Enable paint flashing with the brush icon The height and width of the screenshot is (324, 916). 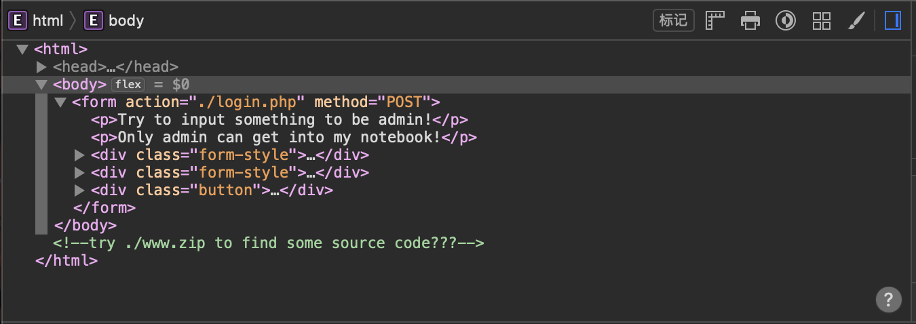(857, 20)
